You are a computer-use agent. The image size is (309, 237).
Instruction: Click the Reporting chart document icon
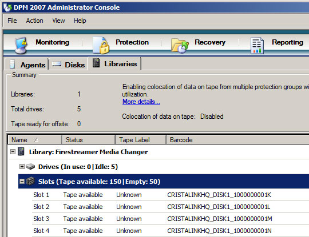(x=257, y=46)
